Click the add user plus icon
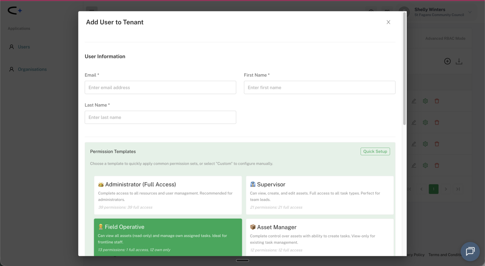The width and height of the screenshot is (485, 266). click(447, 61)
